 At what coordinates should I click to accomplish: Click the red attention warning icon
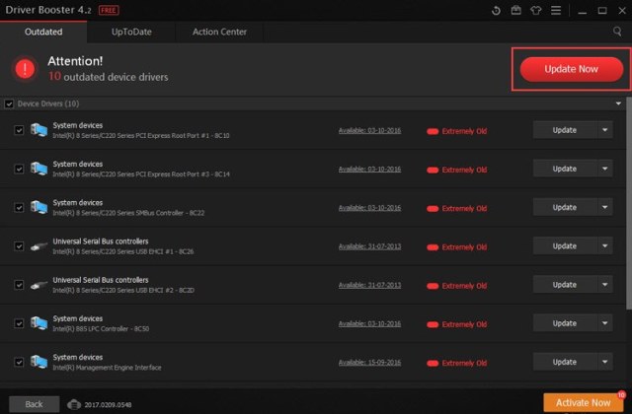click(x=27, y=68)
